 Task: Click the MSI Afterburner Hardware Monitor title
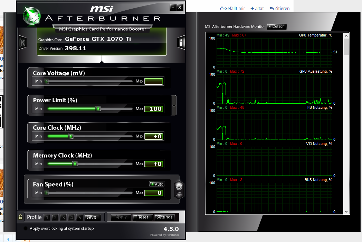point(235,27)
